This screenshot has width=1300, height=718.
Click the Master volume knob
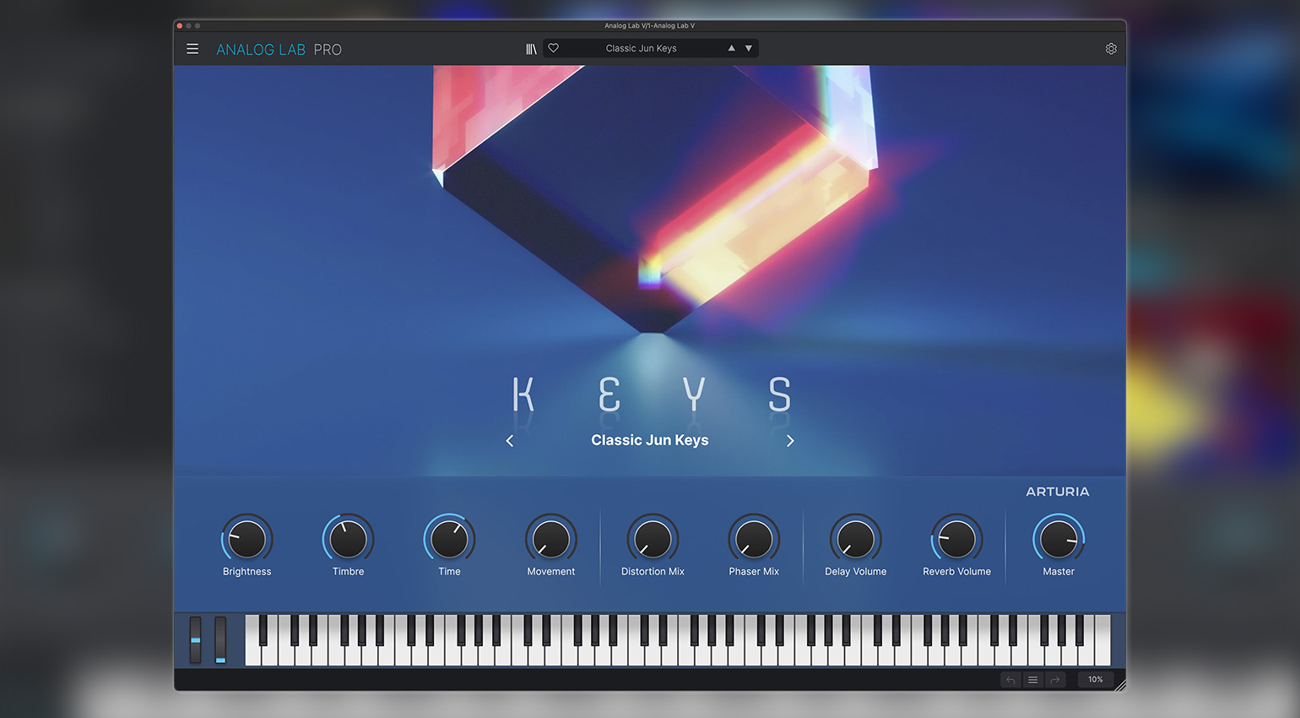point(1059,539)
